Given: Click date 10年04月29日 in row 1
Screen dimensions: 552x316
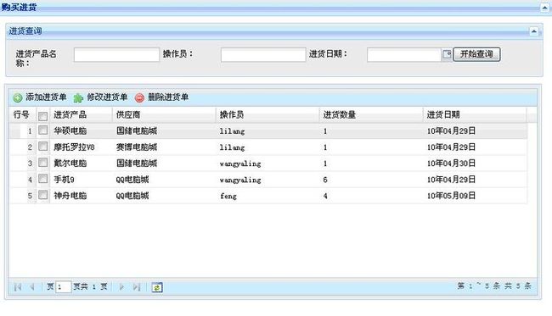Looking at the screenshot, I should point(451,131).
